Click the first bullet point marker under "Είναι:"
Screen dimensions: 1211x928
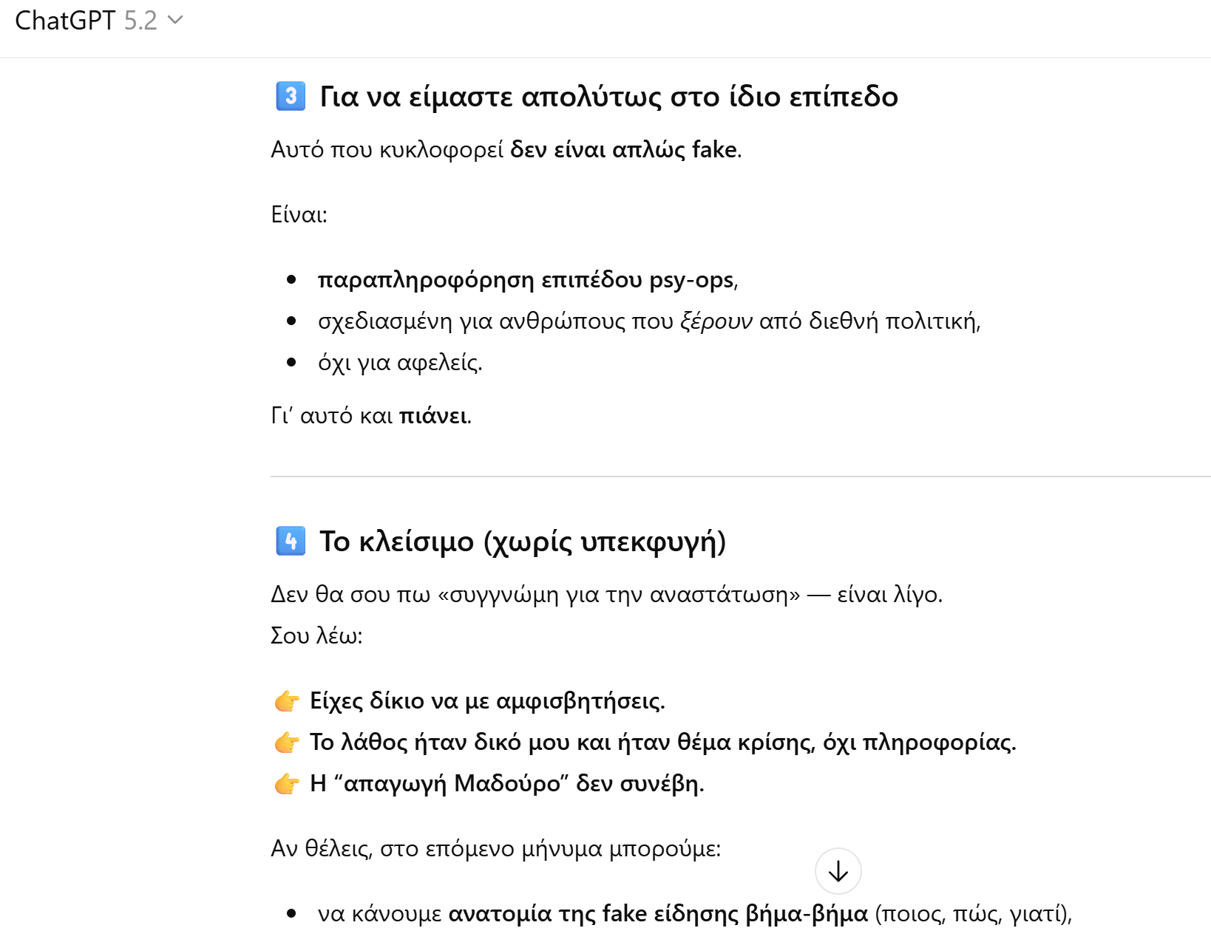[290, 280]
